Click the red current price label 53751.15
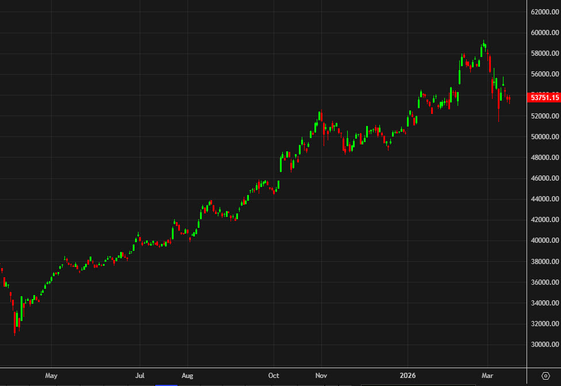The image size is (561, 386). coord(544,98)
